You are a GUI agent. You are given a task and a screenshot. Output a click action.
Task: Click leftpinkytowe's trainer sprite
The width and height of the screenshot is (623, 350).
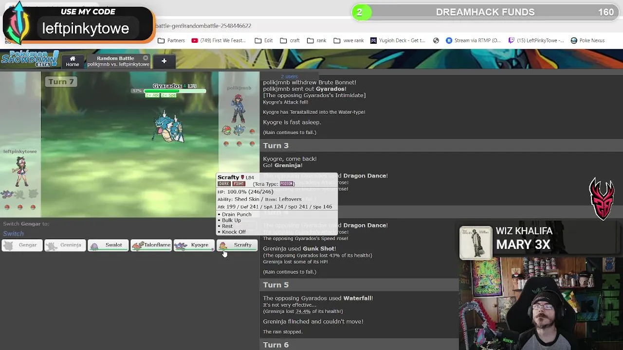[20, 172]
